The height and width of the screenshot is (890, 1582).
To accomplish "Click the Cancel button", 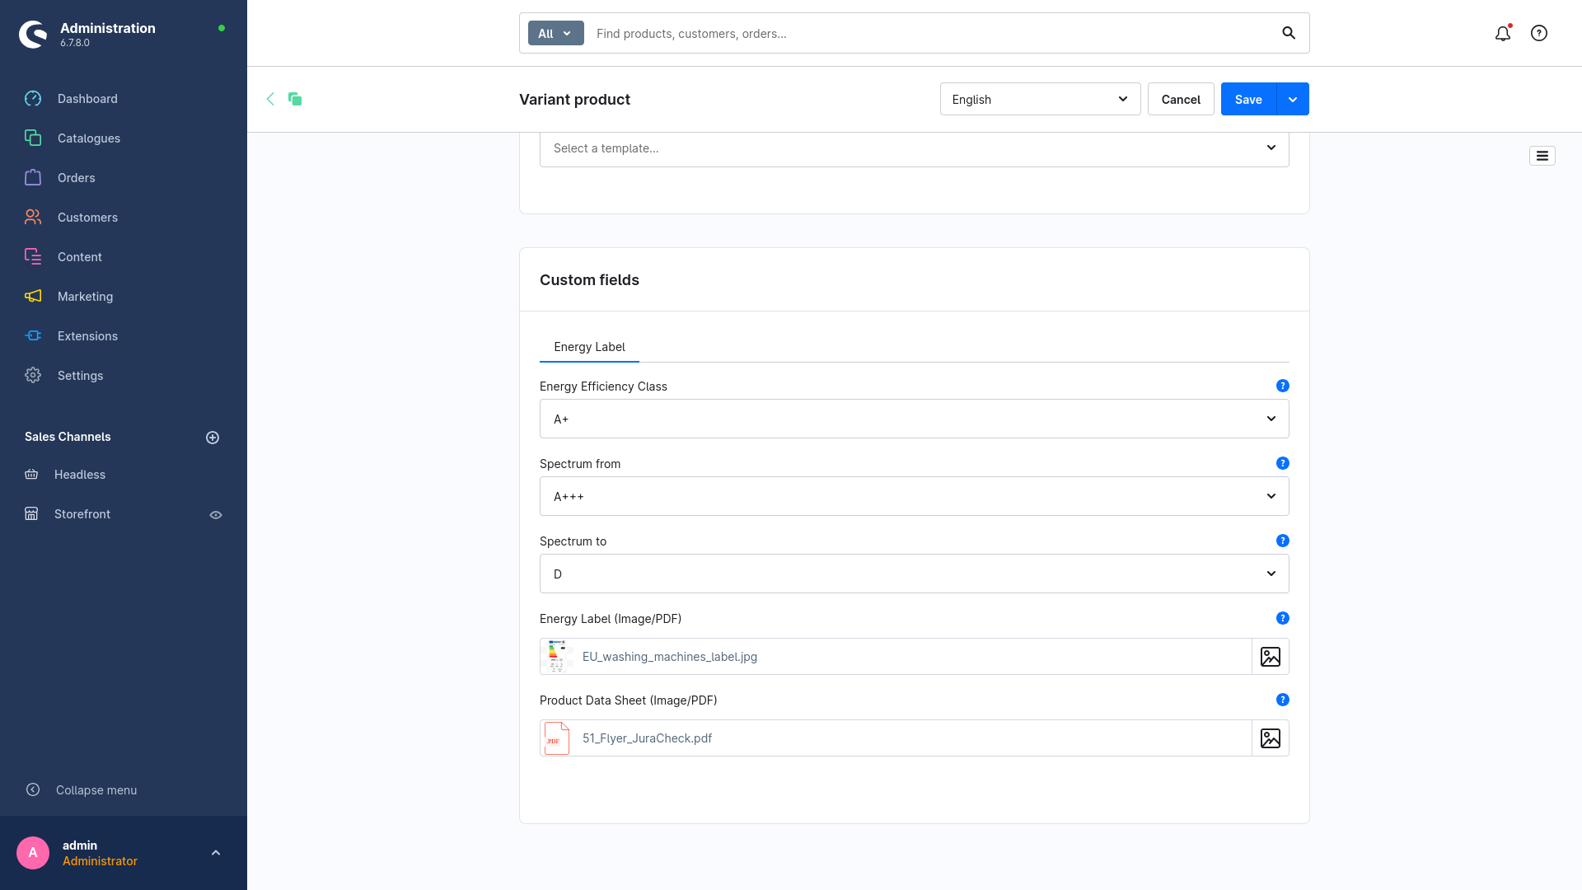I will pyautogui.click(x=1180, y=99).
